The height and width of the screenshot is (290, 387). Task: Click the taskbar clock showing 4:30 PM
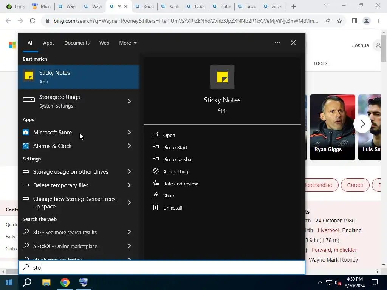[354, 282]
